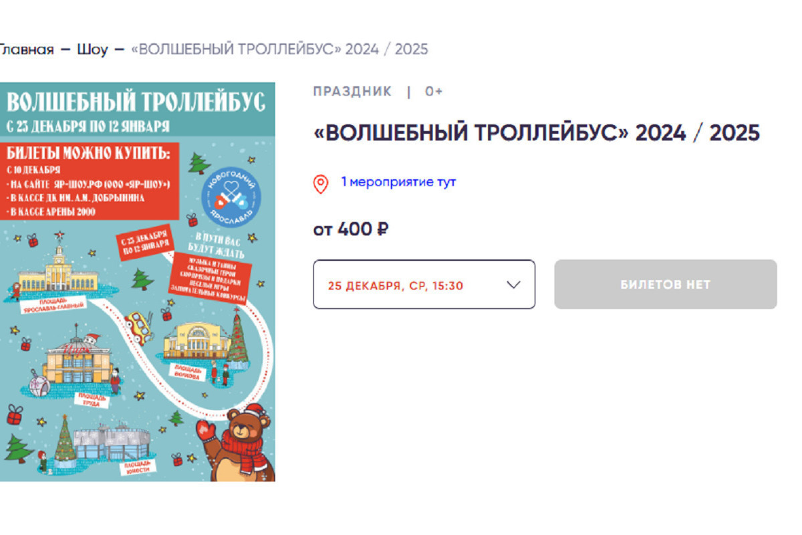Click the 'Праздник' category label
The width and height of the screenshot is (802, 535).
[x=352, y=92]
